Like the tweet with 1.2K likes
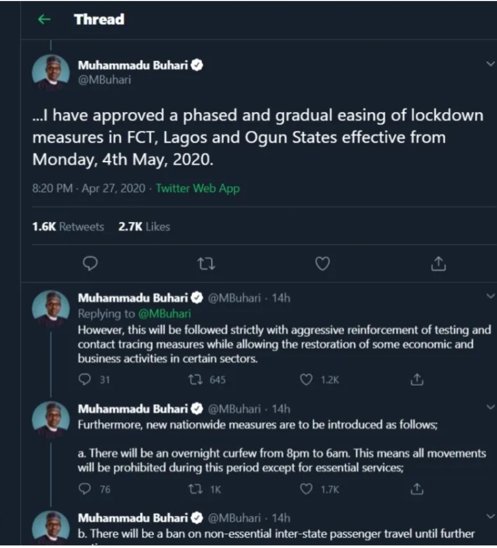This screenshot has width=497, height=548. 306,380
